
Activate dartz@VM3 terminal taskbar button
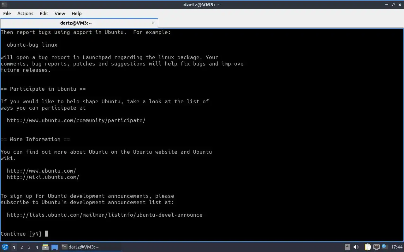(91, 247)
